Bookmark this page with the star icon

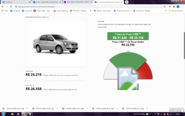click(164, 7)
